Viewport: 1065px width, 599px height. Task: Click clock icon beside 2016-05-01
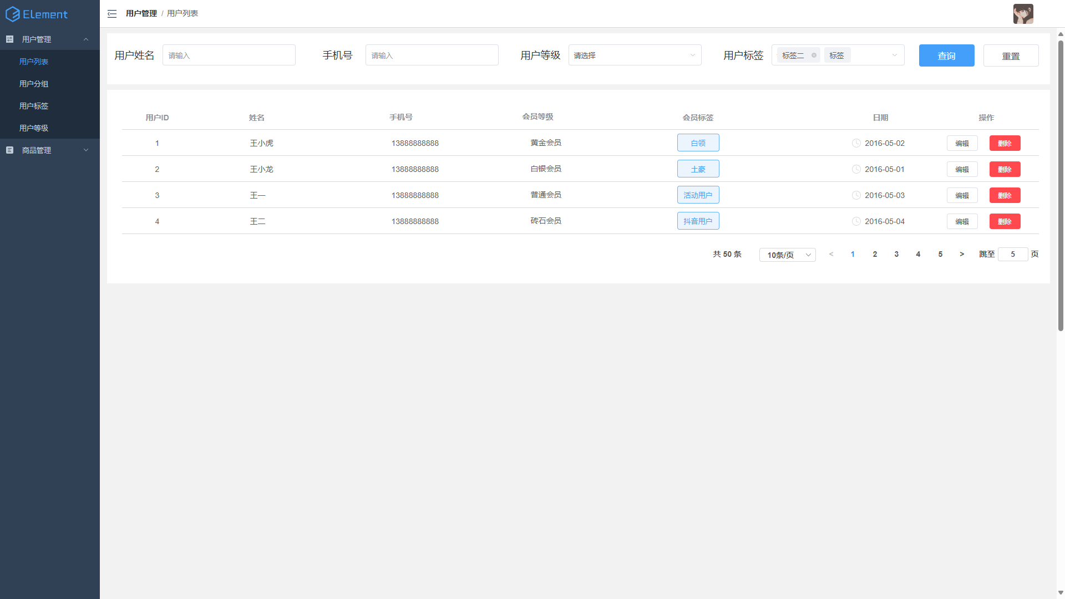856,169
